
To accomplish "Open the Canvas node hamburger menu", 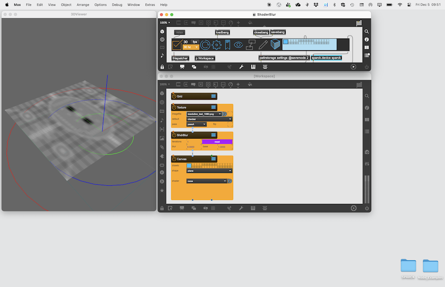I will click(x=214, y=159).
